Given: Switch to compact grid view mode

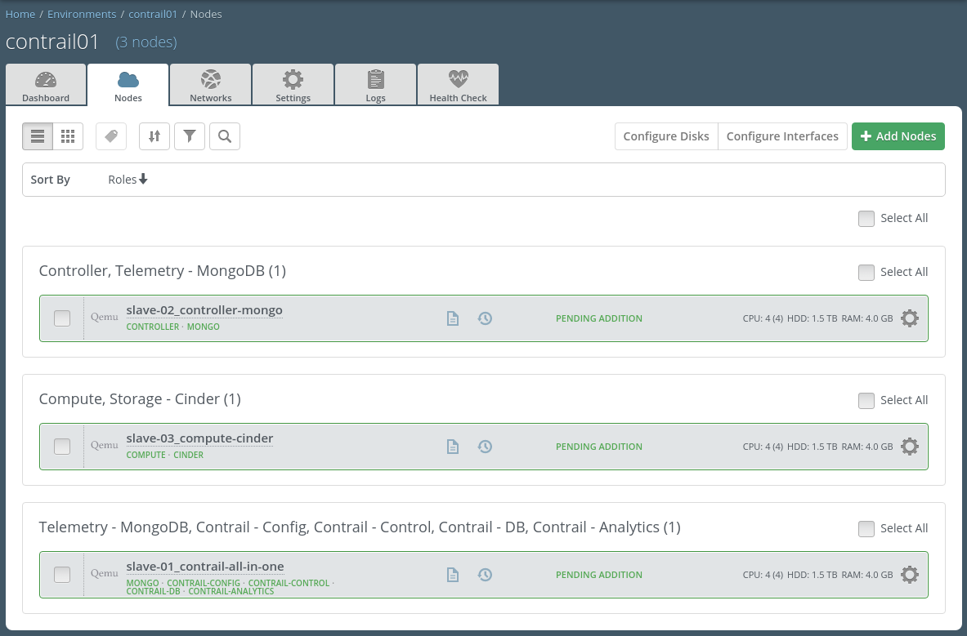Looking at the screenshot, I should [68, 136].
